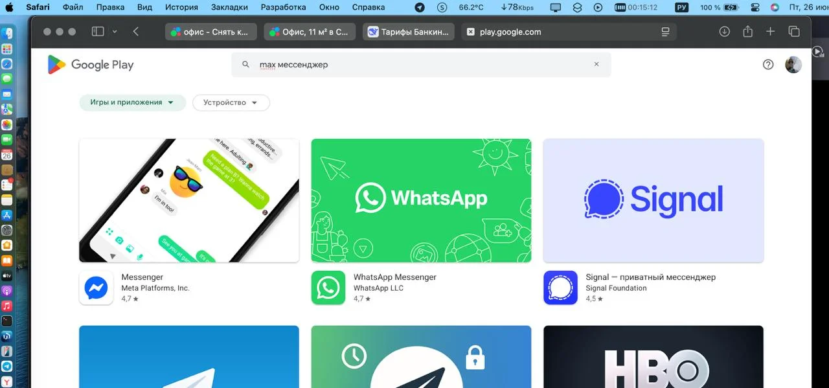This screenshot has width=829, height=388.
Task: Add a new Safari tab
Action: pyautogui.click(x=770, y=32)
